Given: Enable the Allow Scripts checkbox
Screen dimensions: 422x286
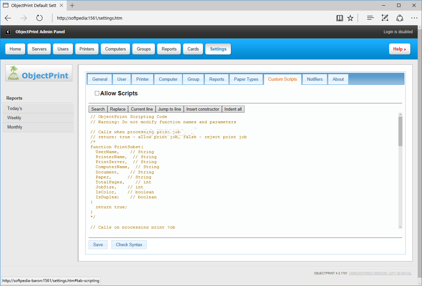Looking at the screenshot, I should (x=97, y=93).
